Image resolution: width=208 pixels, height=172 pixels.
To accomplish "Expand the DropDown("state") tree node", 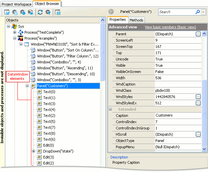I will (34, 151).
